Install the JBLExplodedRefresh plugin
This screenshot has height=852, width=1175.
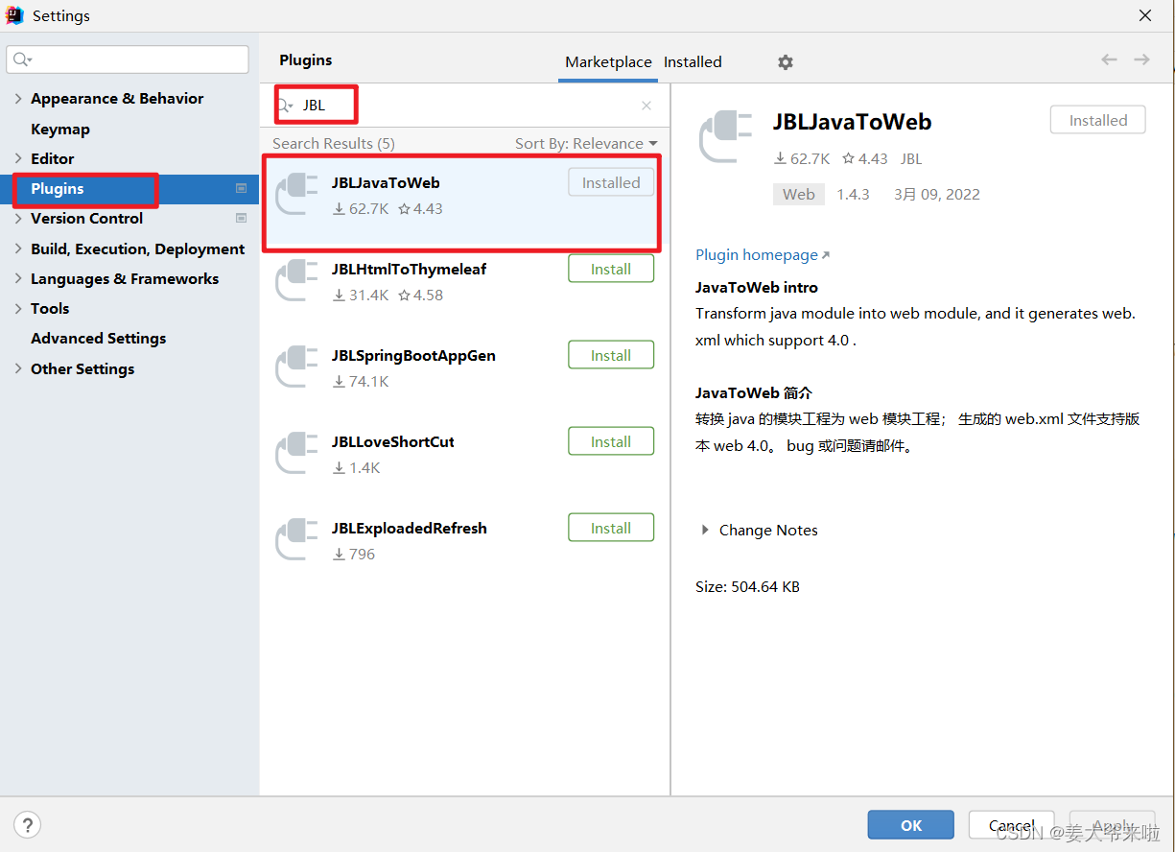611,528
